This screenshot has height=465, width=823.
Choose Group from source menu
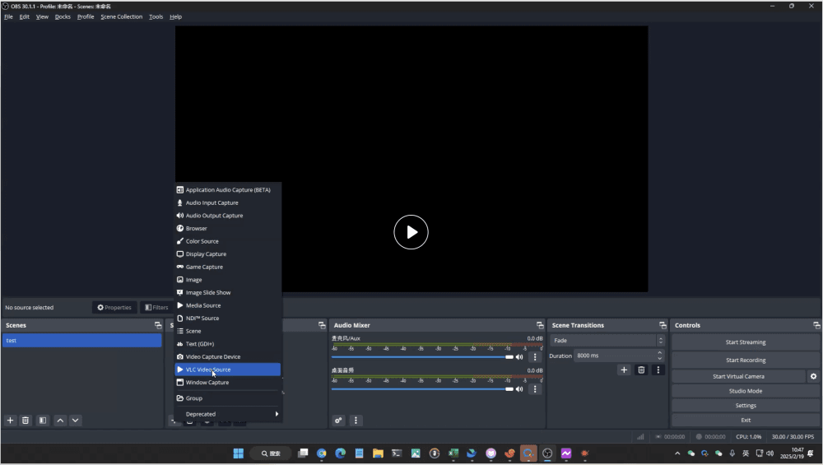pyautogui.click(x=228, y=398)
